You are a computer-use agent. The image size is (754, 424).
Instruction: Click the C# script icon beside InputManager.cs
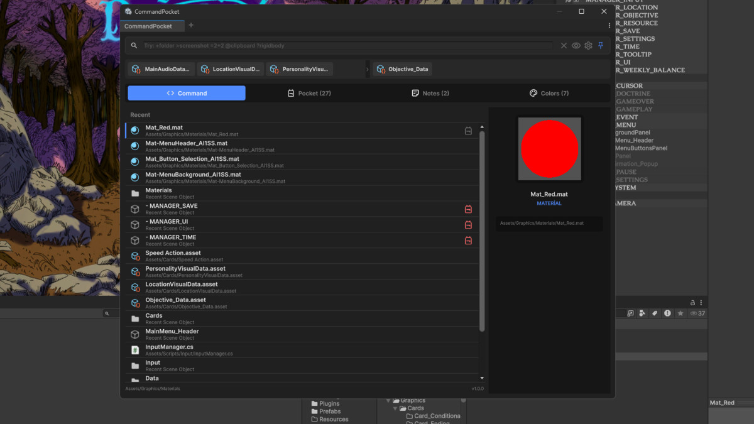coord(134,349)
